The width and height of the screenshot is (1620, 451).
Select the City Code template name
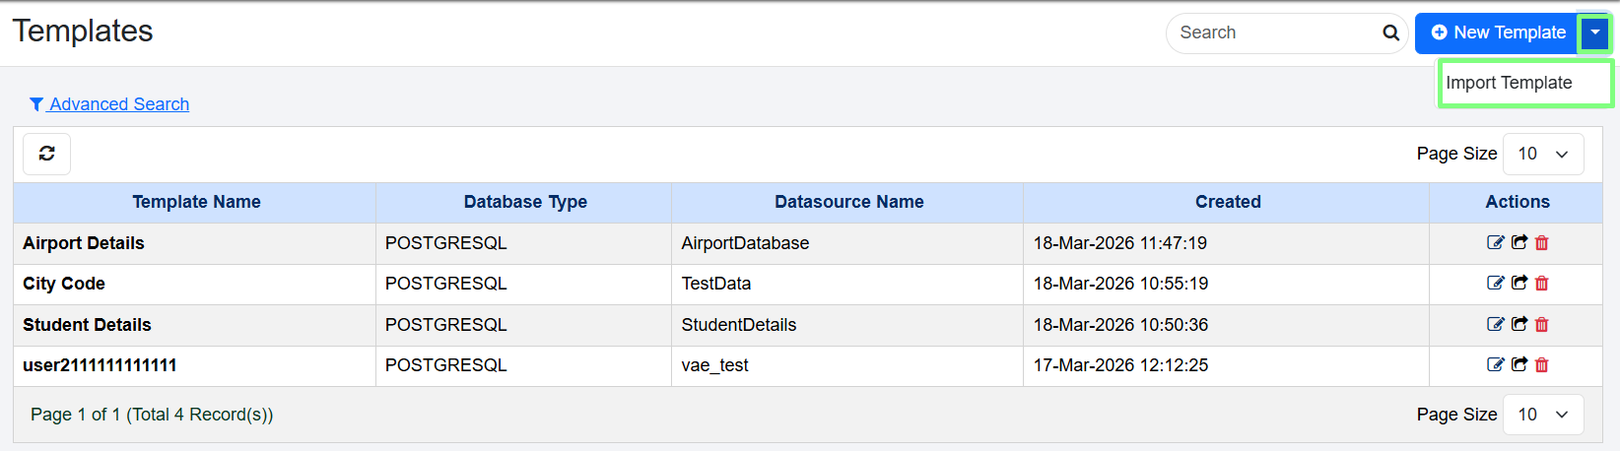pos(64,284)
